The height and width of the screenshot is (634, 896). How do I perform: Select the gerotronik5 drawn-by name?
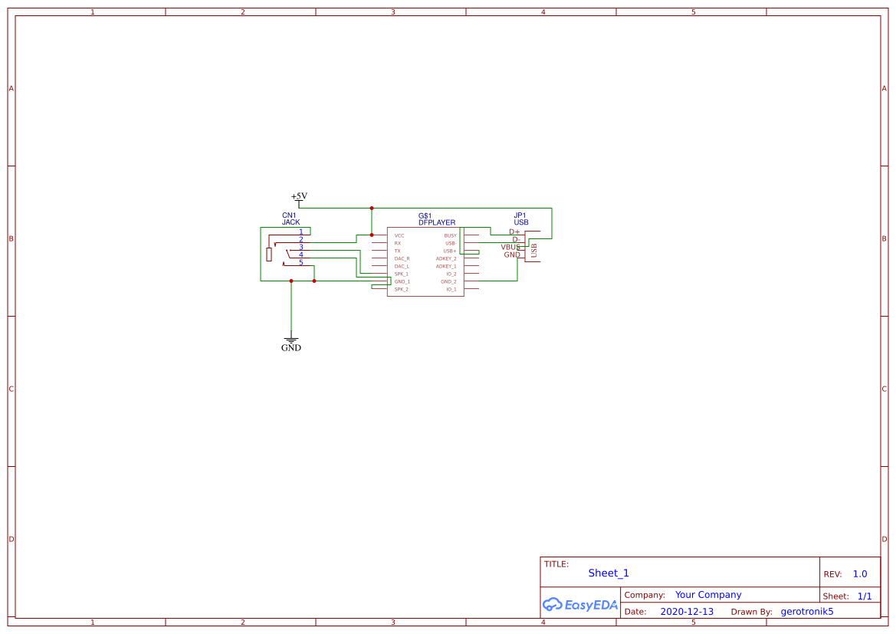806,611
